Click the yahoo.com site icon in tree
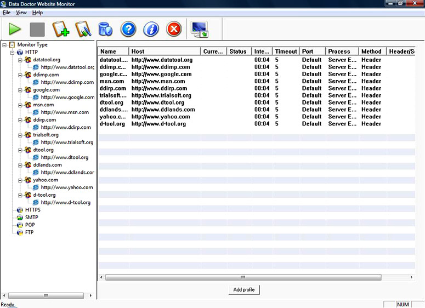 [28, 180]
